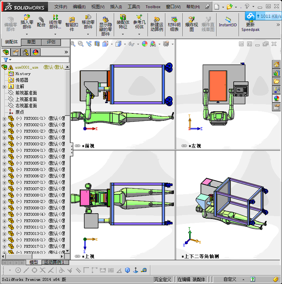Open the Toolbox menu
Viewport: 282px width, 284px height.
coord(153,7)
